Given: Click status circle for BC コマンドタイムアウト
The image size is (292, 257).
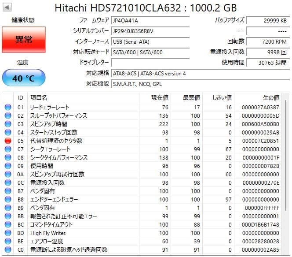Looking at the screenshot, I should point(8,224).
